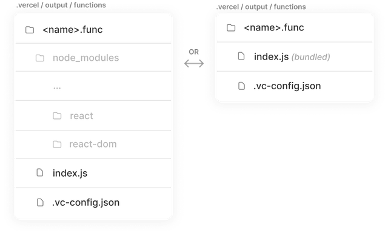Click the react folder icon

57,116
